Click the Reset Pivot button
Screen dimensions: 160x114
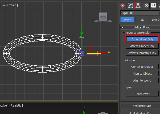tap(142, 94)
